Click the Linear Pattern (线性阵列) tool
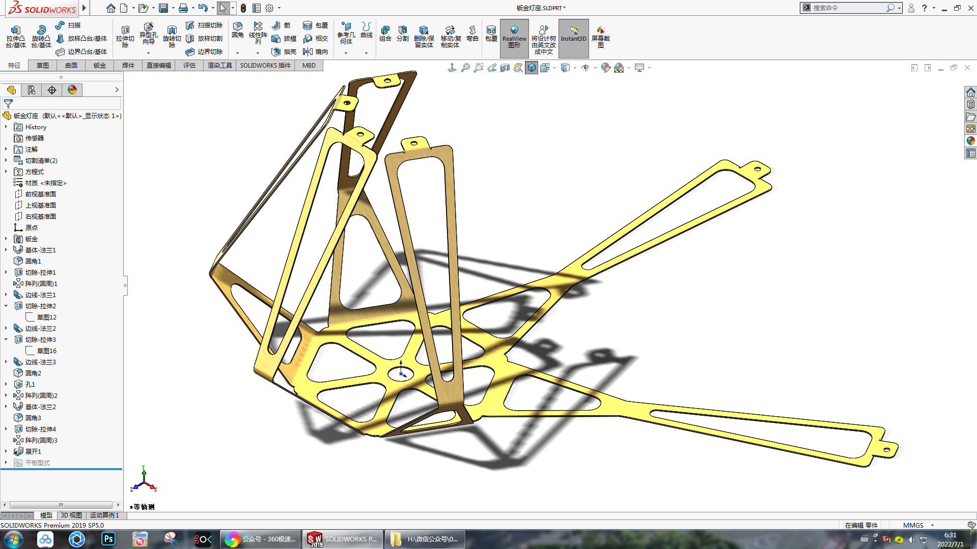Screen dimensions: 977x549 (258, 33)
